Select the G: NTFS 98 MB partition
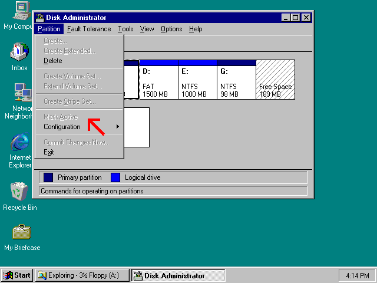Screen dimensions: 377x283 point(237,80)
